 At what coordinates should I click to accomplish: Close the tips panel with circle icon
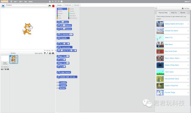(156, 8)
